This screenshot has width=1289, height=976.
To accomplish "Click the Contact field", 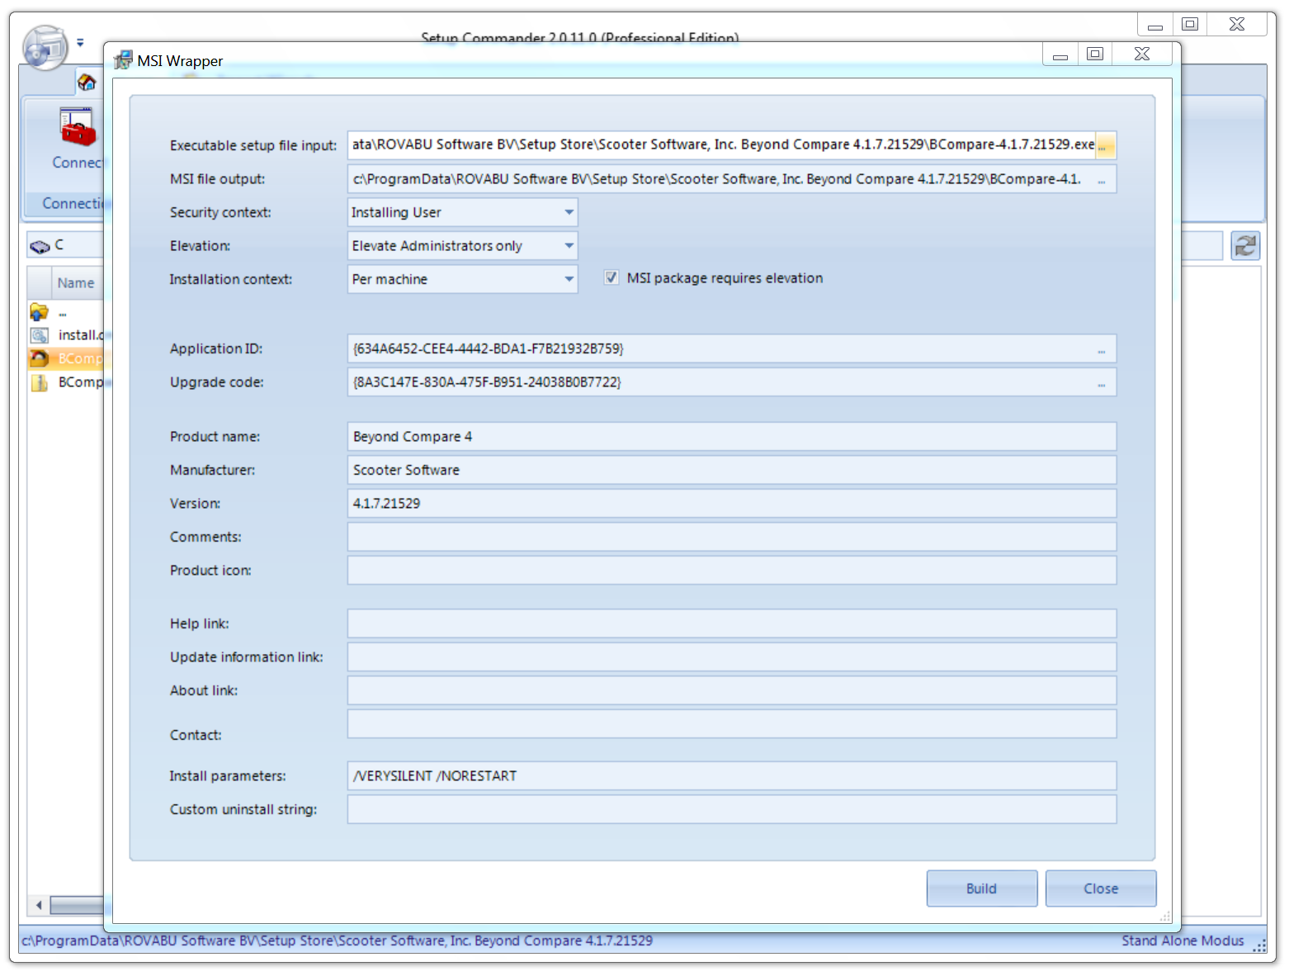I will point(732,724).
